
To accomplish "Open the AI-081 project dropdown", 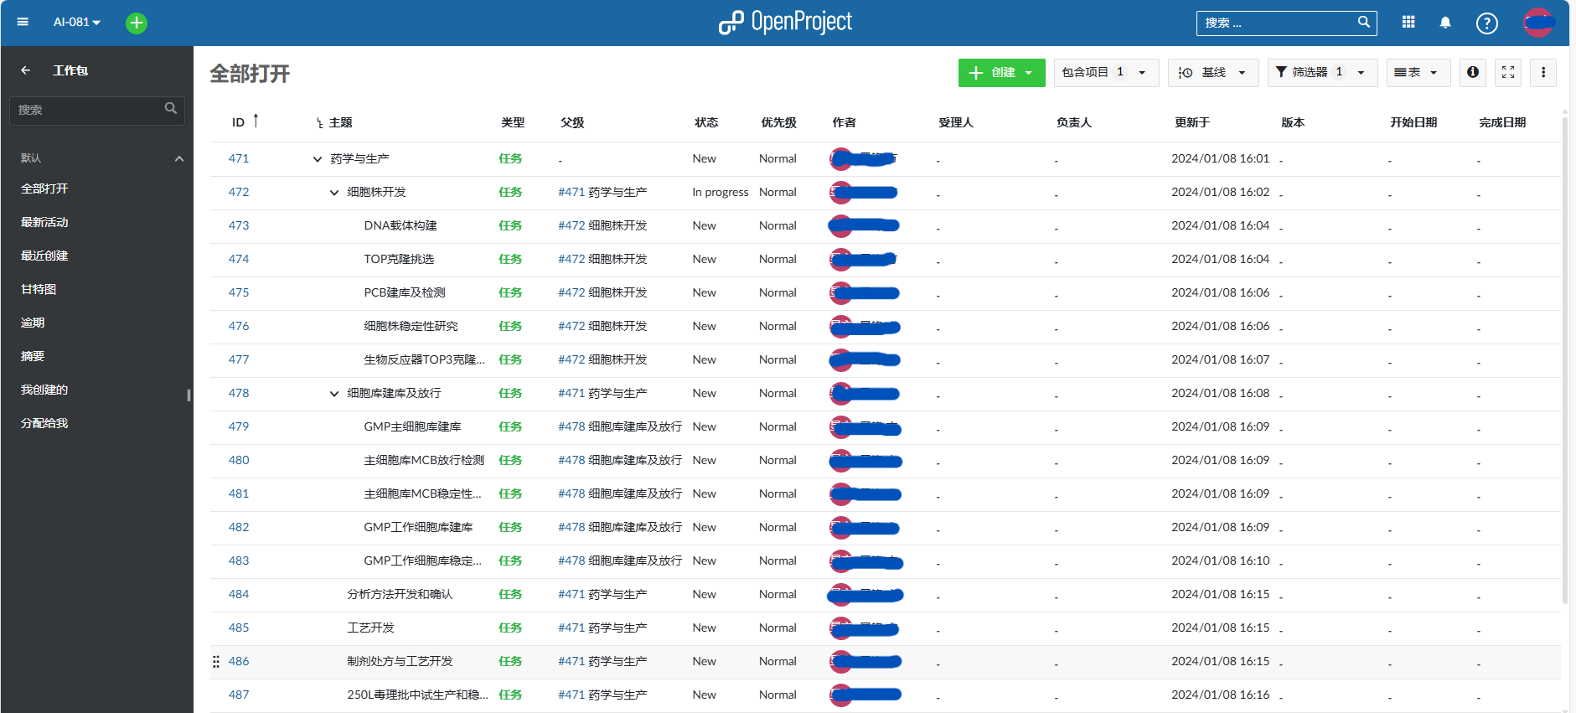I will click(76, 23).
